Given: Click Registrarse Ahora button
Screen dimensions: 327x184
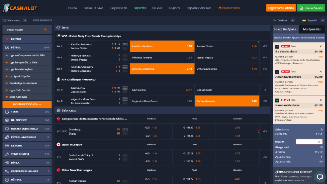Looking at the screenshot, I should 280,8.
